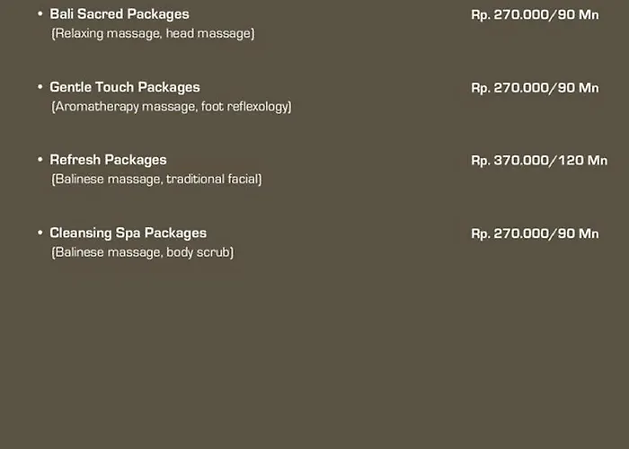Click the Refresh Packages heading
The width and height of the screenshot is (629, 449).
point(108,160)
